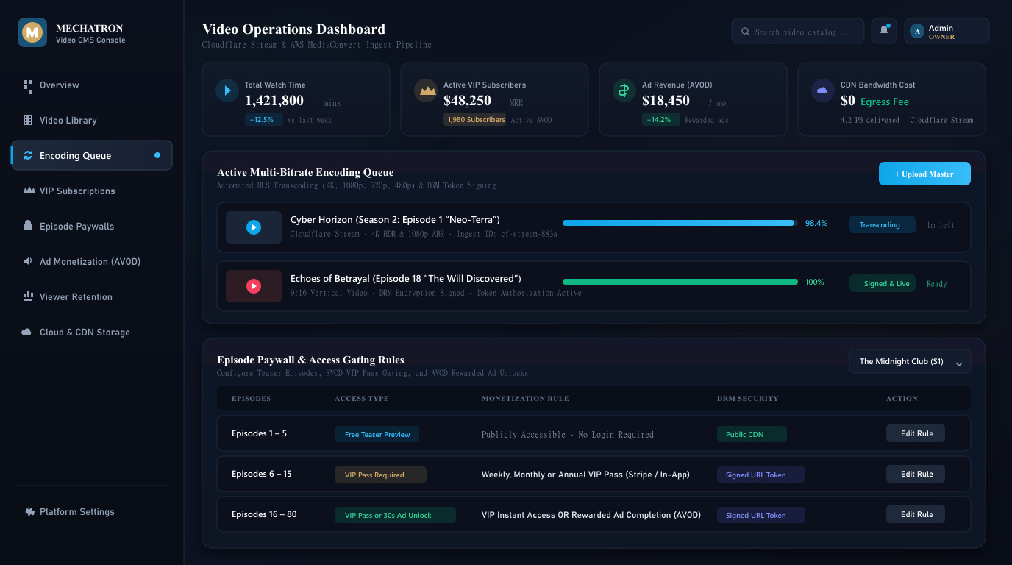
Task: Click the Active VIP Subscribers crown icon
Action: [x=426, y=90]
